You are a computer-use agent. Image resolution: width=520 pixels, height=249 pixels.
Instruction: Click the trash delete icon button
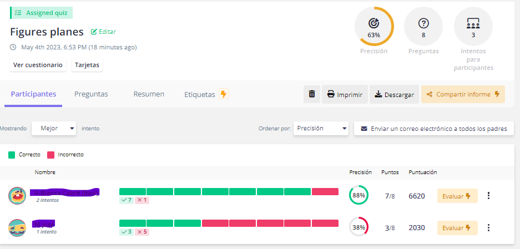[x=312, y=94]
